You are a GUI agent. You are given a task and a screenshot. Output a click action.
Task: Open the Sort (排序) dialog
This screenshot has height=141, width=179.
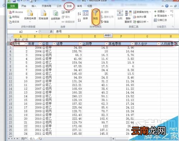(x=86, y=15)
